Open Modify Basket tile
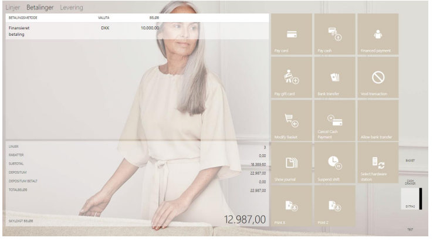This screenshot has width=433, height=241. coord(291,120)
